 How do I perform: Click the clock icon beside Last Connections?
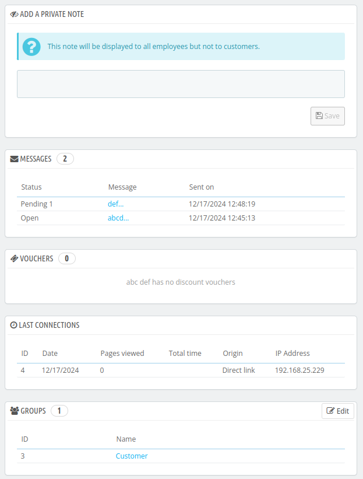click(x=14, y=325)
